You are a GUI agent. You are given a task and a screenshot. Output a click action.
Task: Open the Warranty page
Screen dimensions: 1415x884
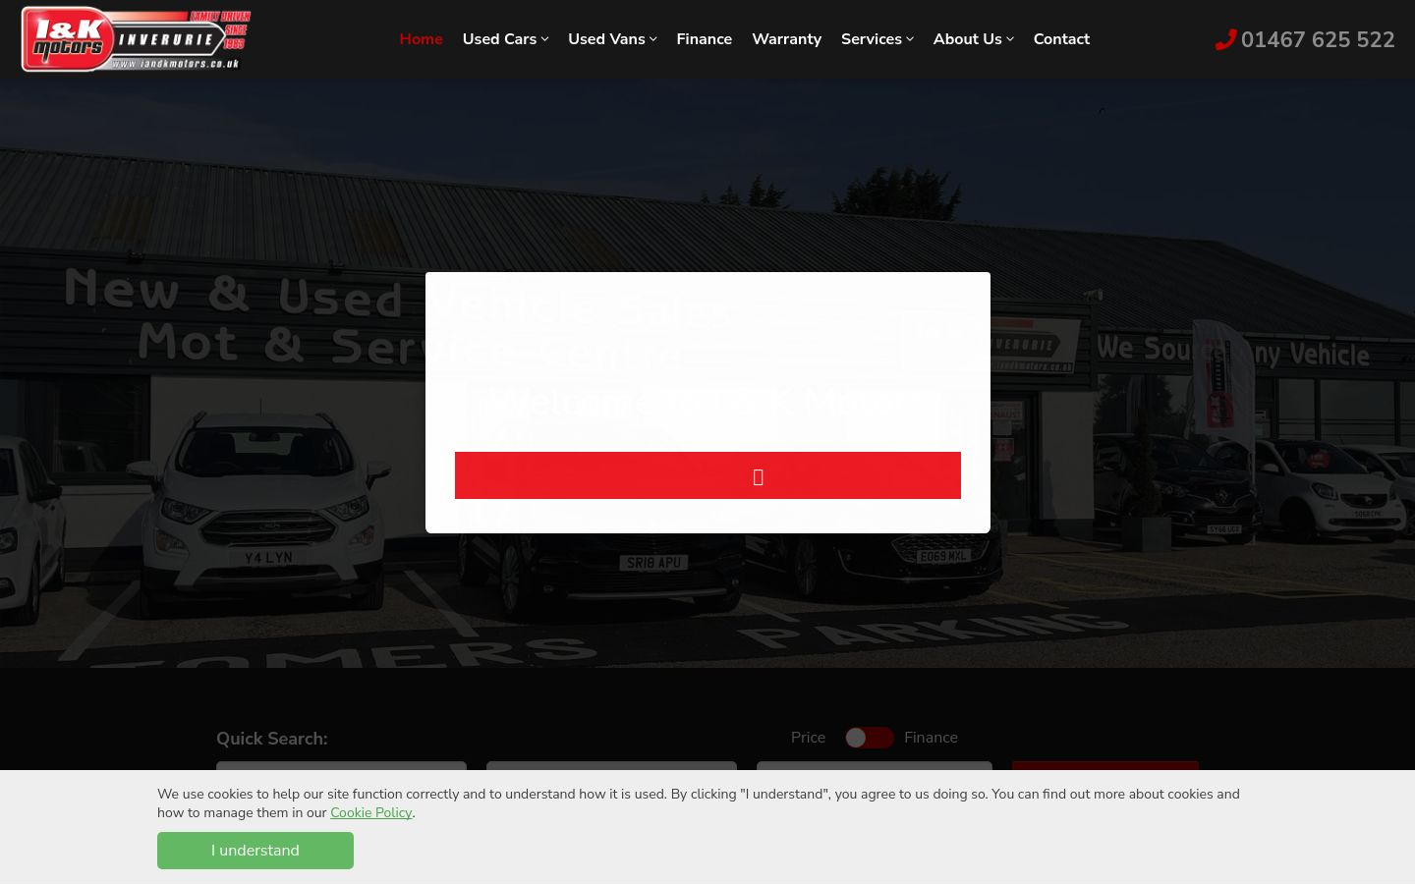pos(786,39)
